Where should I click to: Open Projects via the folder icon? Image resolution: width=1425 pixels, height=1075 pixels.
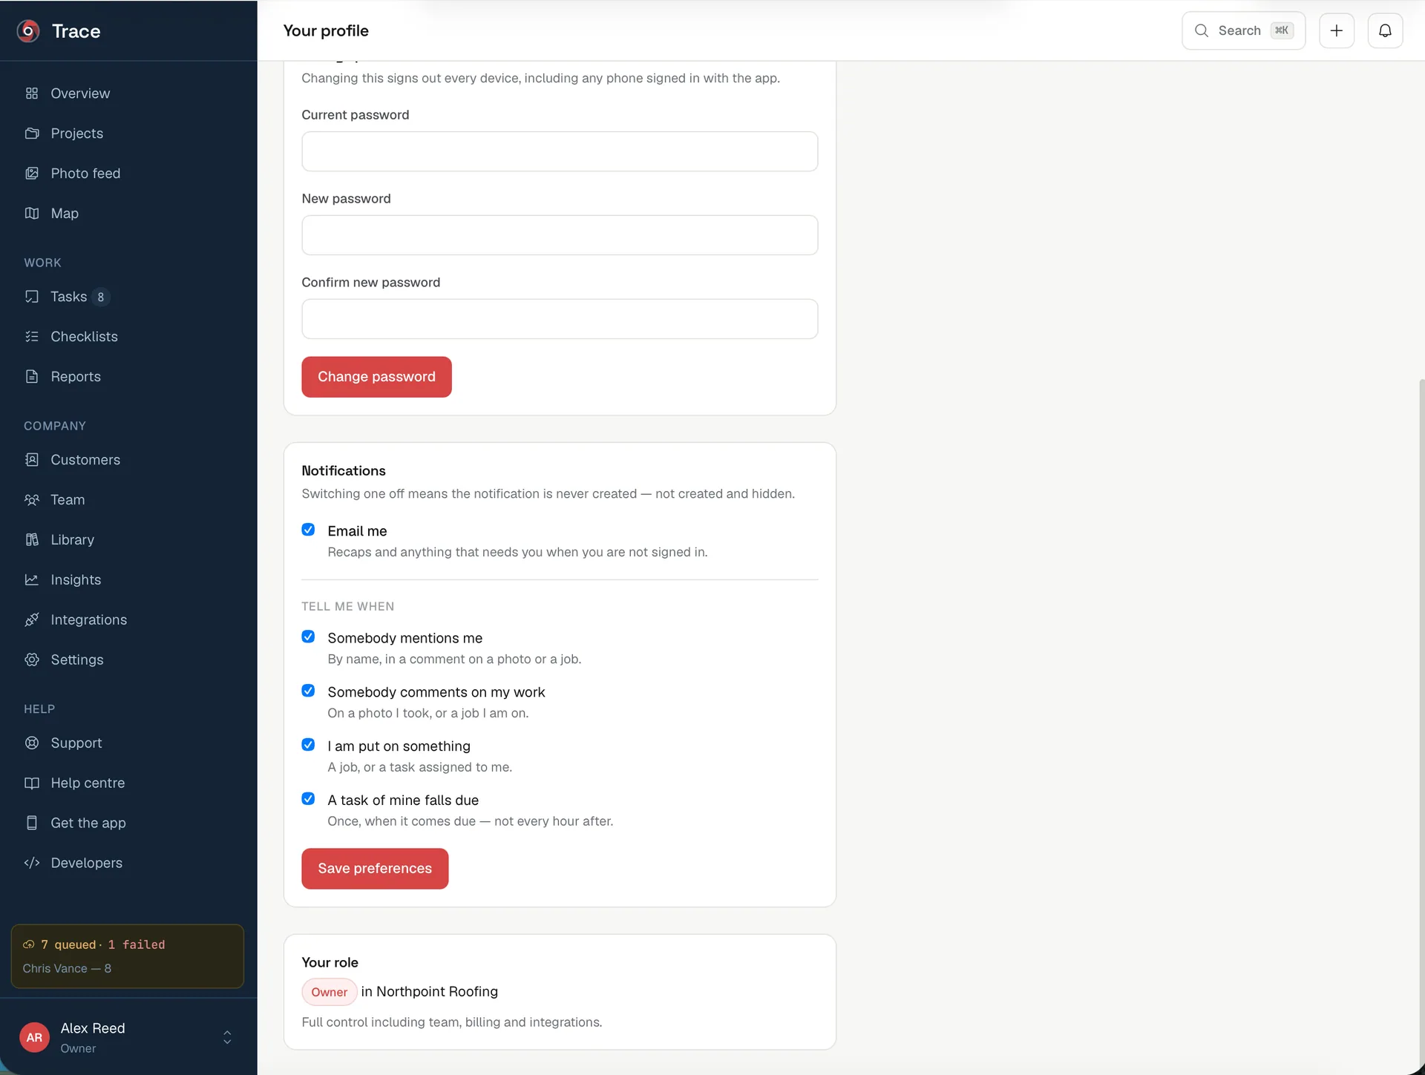tap(32, 134)
